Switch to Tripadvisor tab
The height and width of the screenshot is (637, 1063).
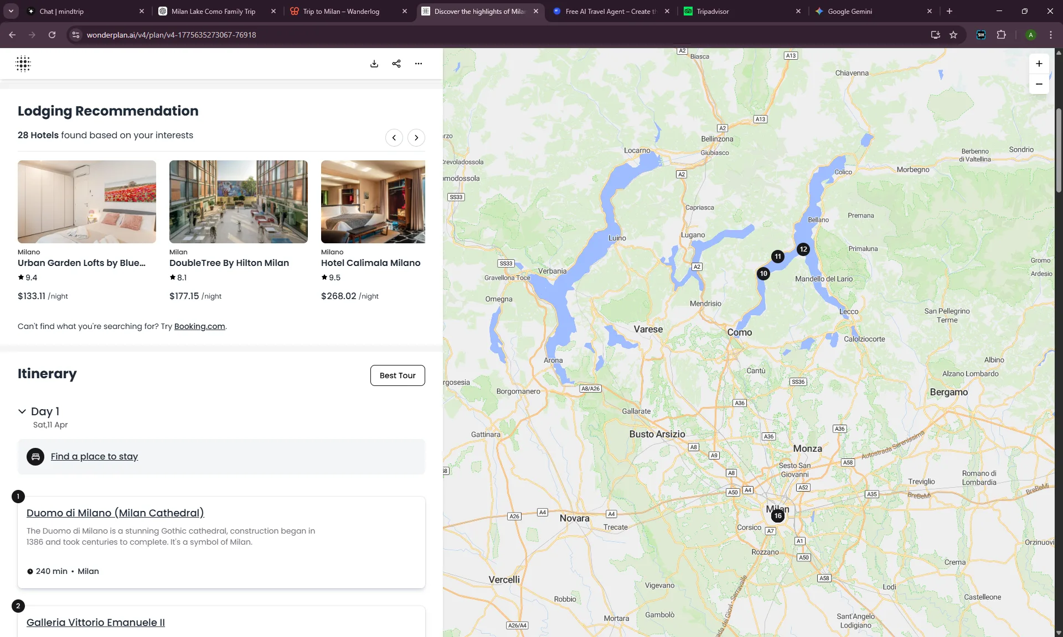click(x=742, y=11)
